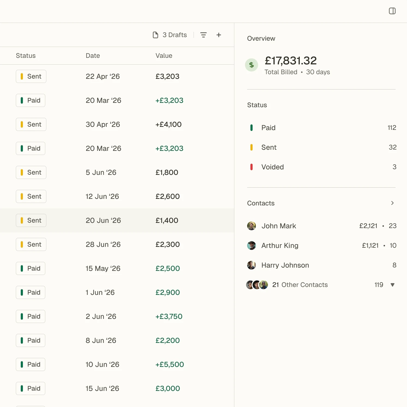
Task: Click the Sent badge for 12 Jun '26
Action: (31, 196)
